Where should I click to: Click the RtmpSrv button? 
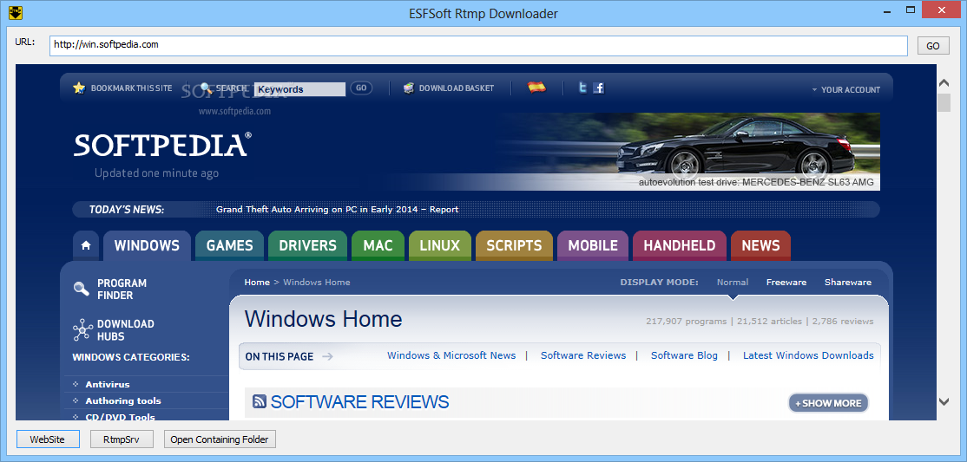coord(122,439)
